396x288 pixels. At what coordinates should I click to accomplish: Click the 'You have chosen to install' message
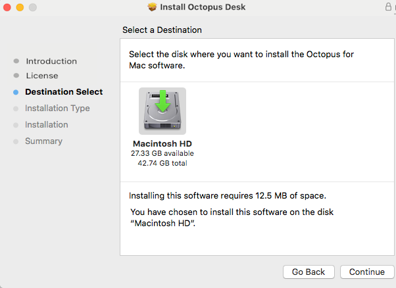click(x=232, y=218)
